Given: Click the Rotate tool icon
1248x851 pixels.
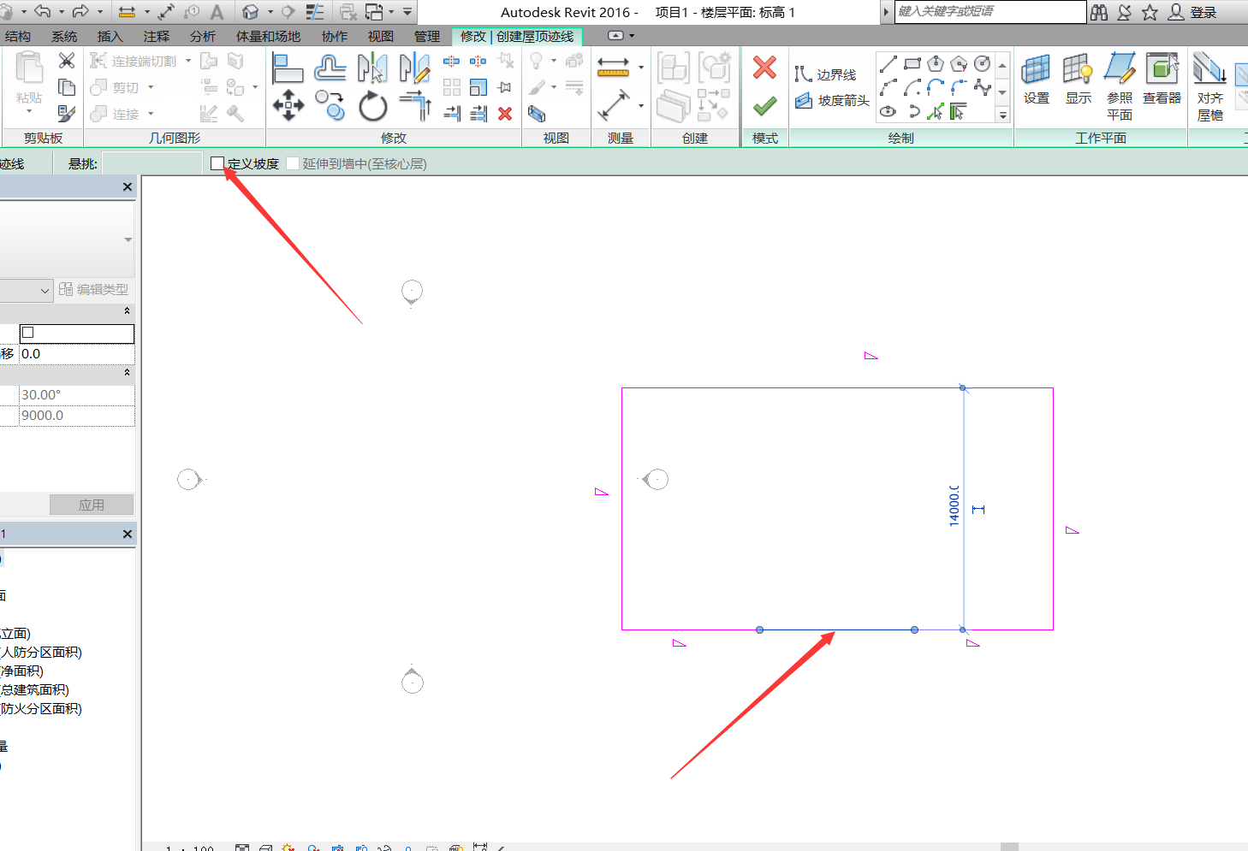Looking at the screenshot, I should tap(372, 107).
